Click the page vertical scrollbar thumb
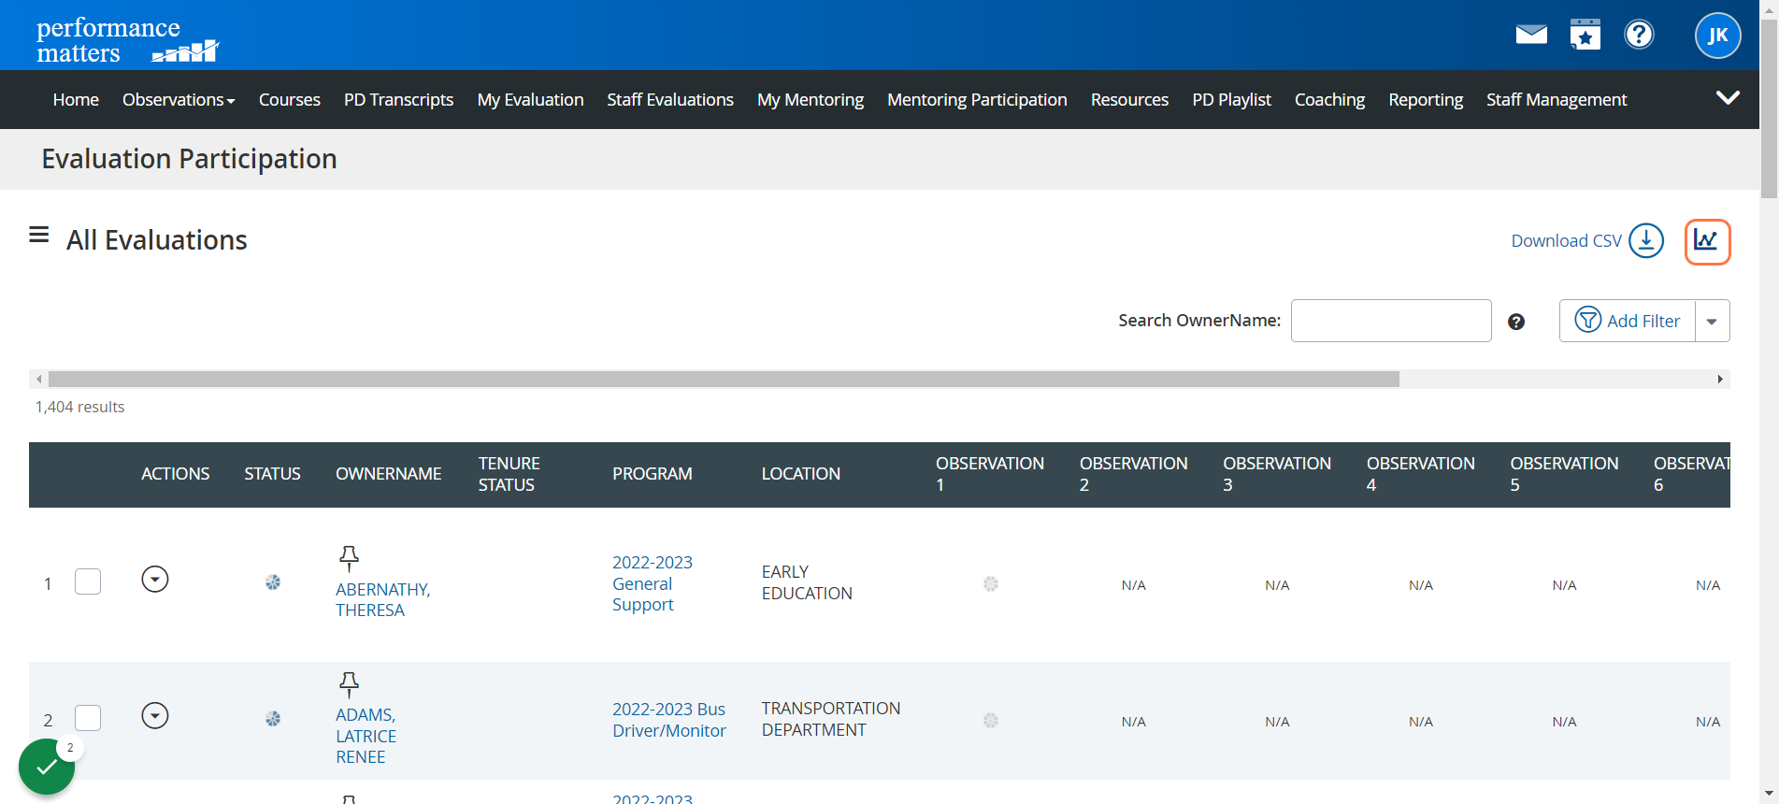1779x804 pixels. (x=1769, y=108)
